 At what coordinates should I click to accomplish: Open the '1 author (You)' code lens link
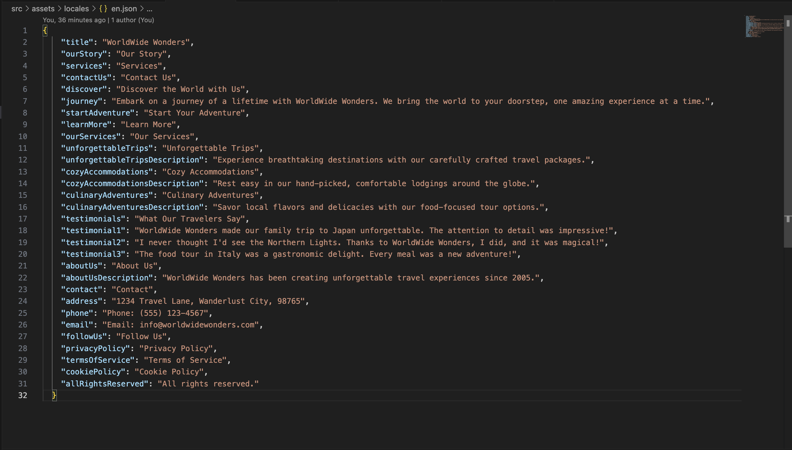[x=133, y=20]
